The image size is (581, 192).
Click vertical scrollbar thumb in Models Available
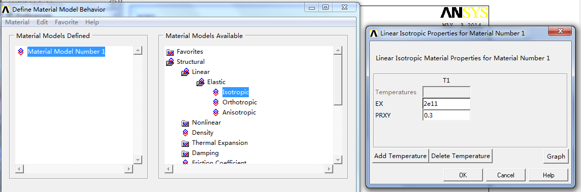tap(338, 80)
